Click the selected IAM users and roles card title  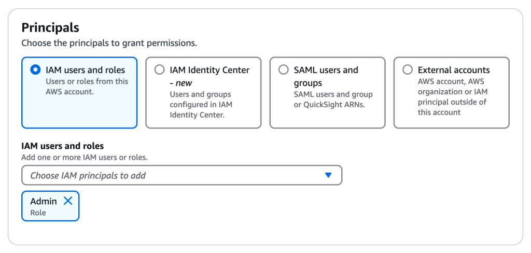85,70
